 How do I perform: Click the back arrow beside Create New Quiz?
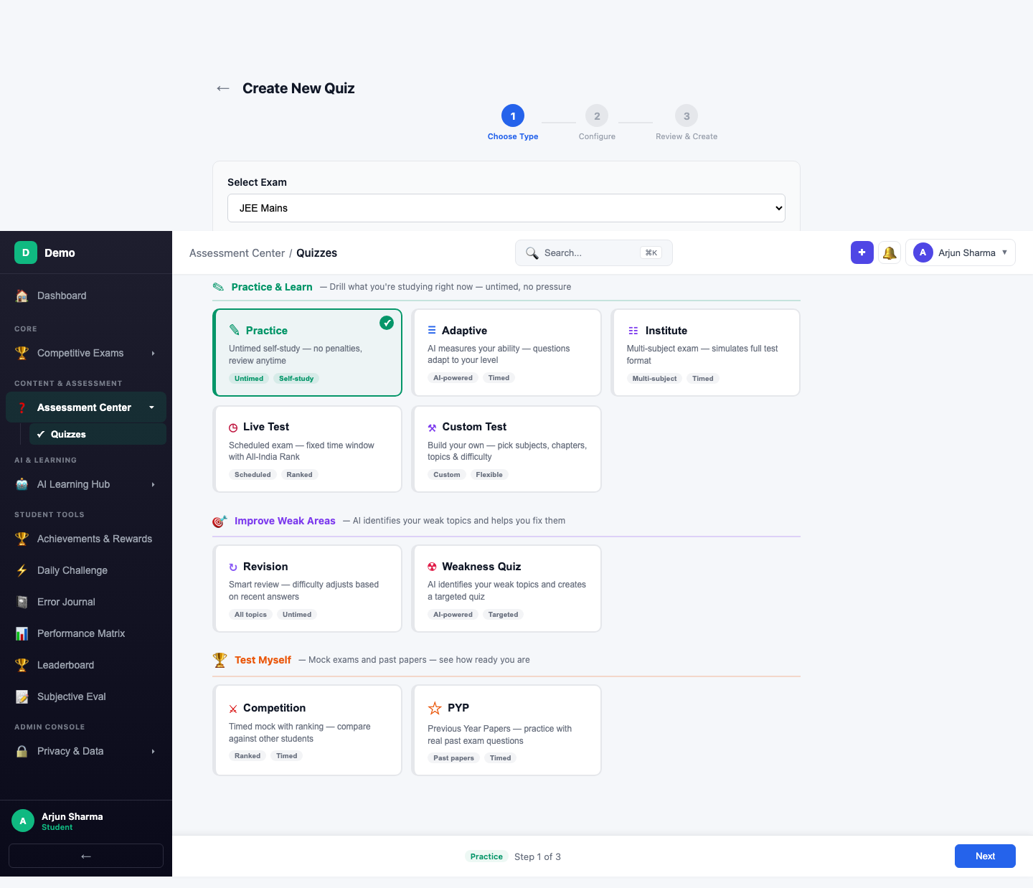223,88
